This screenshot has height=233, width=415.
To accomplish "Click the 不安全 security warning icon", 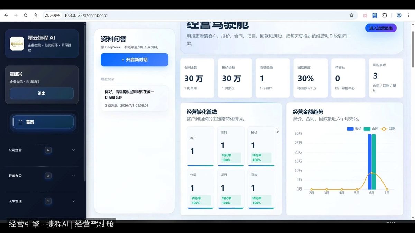I will click(x=47, y=16).
